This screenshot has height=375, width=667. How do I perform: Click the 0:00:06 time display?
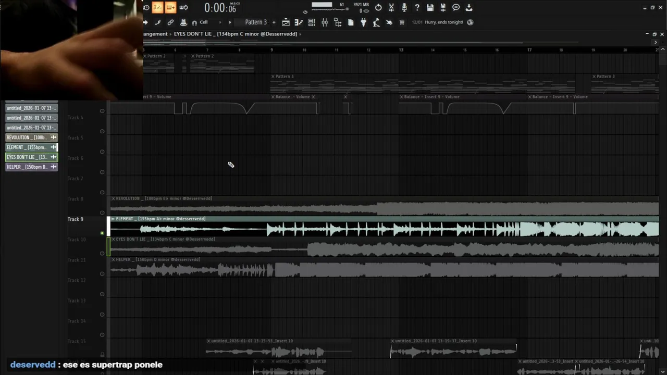pyautogui.click(x=220, y=8)
